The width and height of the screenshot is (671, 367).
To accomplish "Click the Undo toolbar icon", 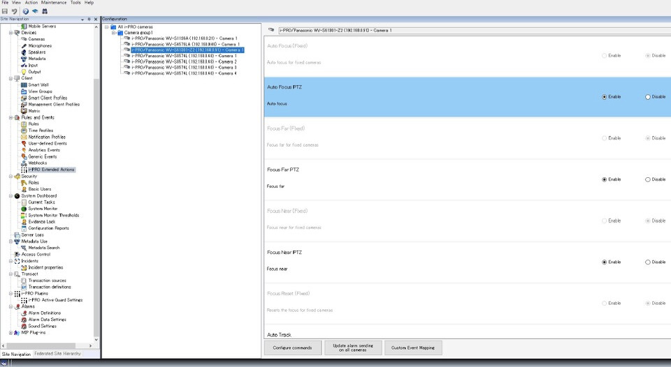I will point(14,11).
